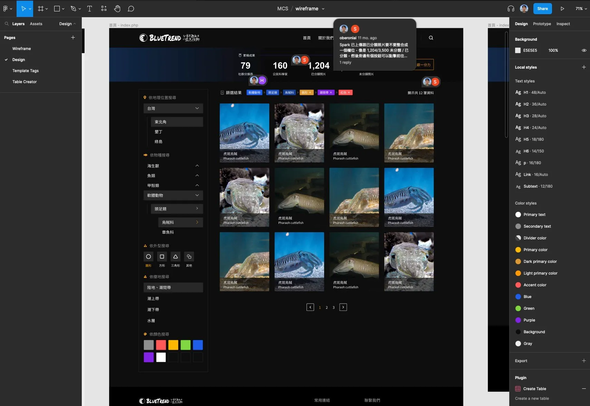The width and height of the screenshot is (590, 406).
Task: Hide the Background fill with the eye toggle
Action: pos(584,50)
